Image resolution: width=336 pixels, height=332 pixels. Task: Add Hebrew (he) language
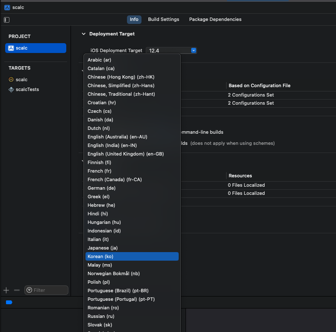132,206
